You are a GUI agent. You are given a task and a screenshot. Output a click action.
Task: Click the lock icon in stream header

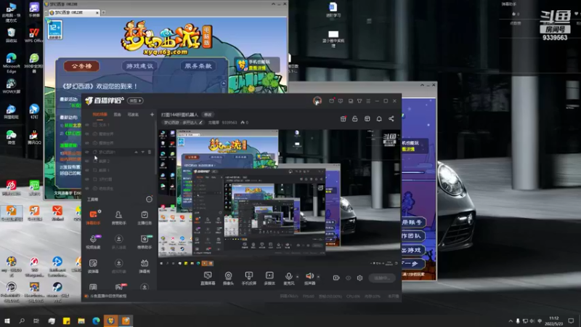click(x=355, y=118)
